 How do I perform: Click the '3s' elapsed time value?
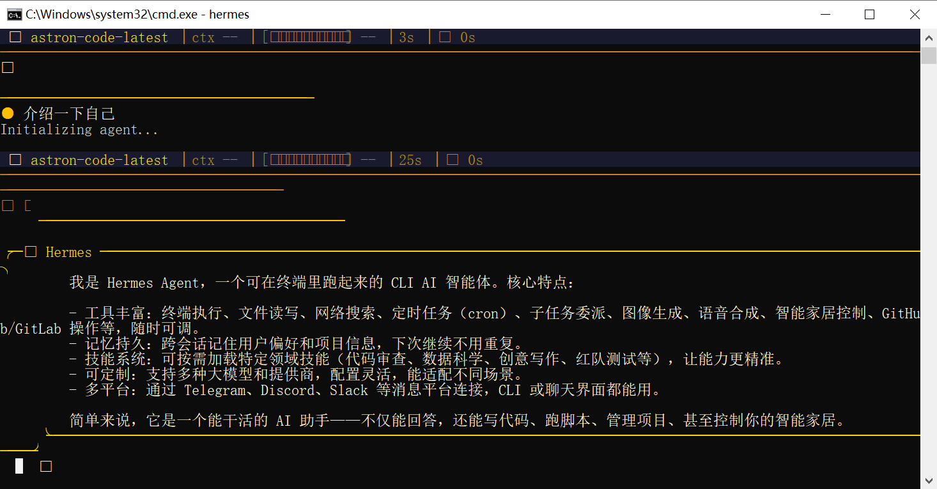click(x=407, y=38)
